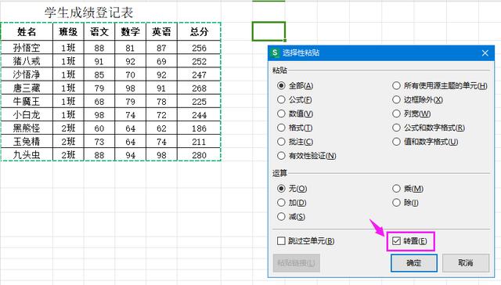The height and width of the screenshot is (285, 501).
Task: Choose 公式和数字格式(R) option
Action: click(x=428, y=128)
